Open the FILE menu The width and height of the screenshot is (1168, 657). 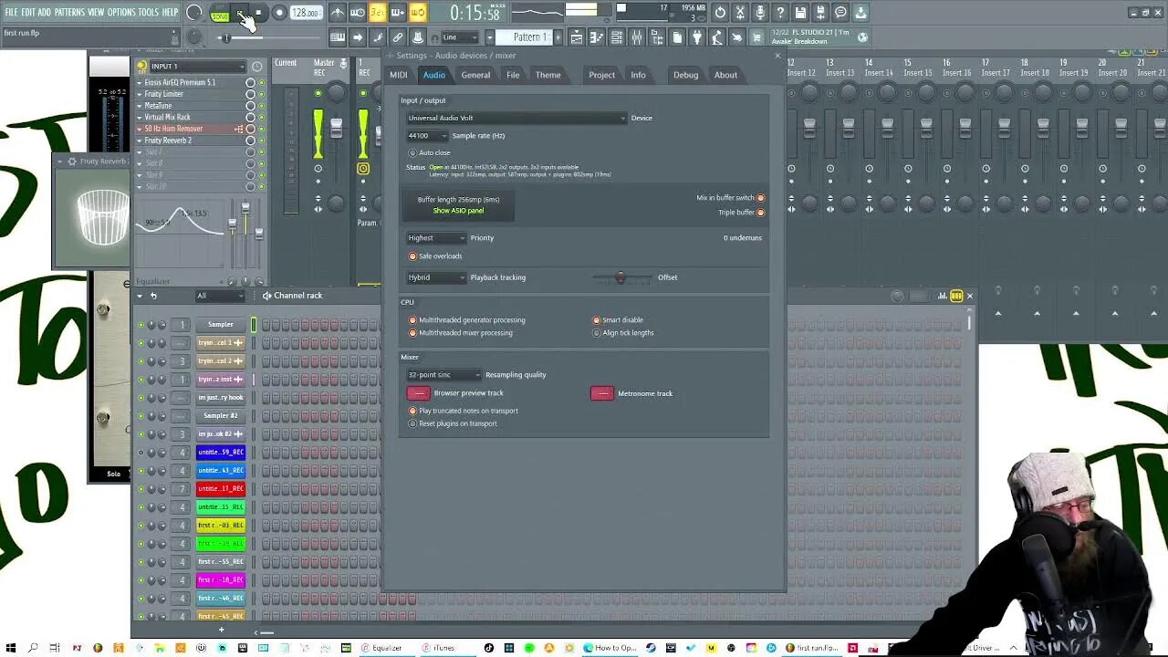[11, 12]
